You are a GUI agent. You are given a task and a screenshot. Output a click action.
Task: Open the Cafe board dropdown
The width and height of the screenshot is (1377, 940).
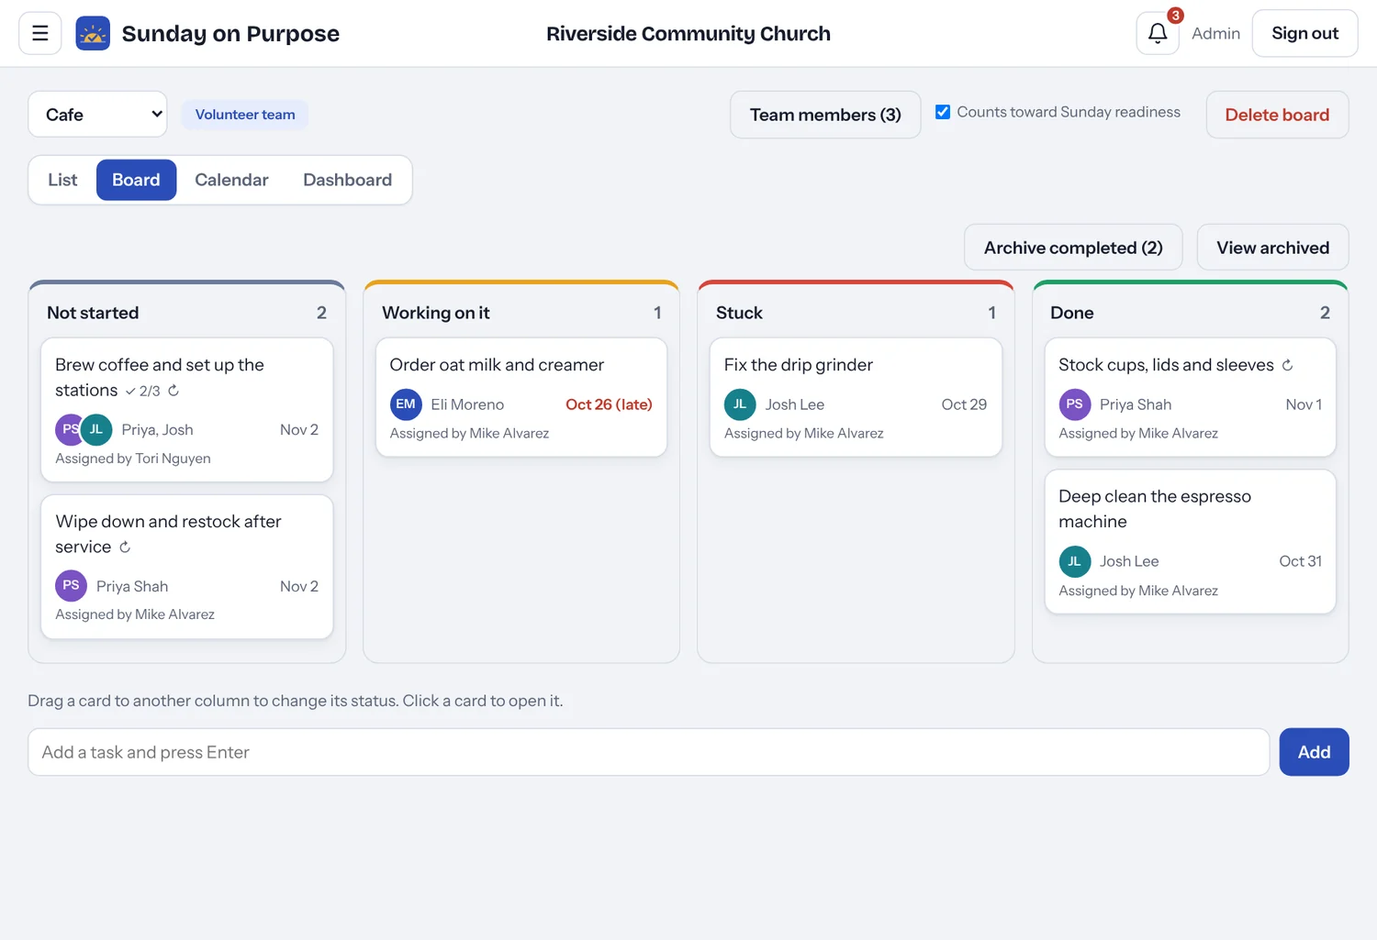(x=97, y=115)
